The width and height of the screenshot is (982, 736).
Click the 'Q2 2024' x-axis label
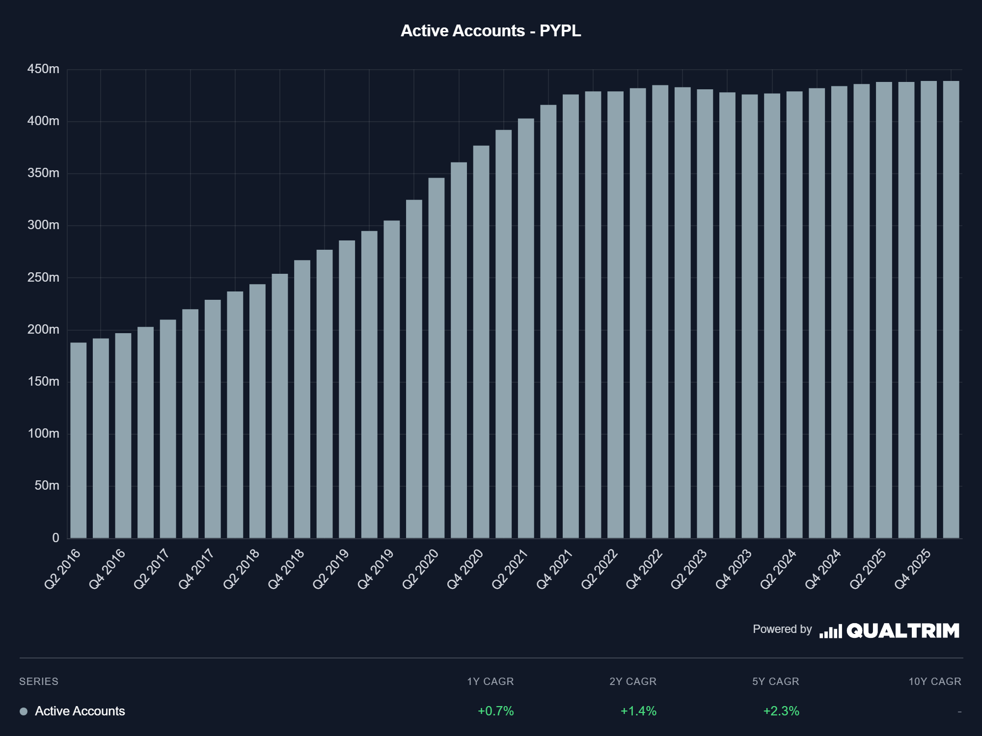[x=778, y=569]
